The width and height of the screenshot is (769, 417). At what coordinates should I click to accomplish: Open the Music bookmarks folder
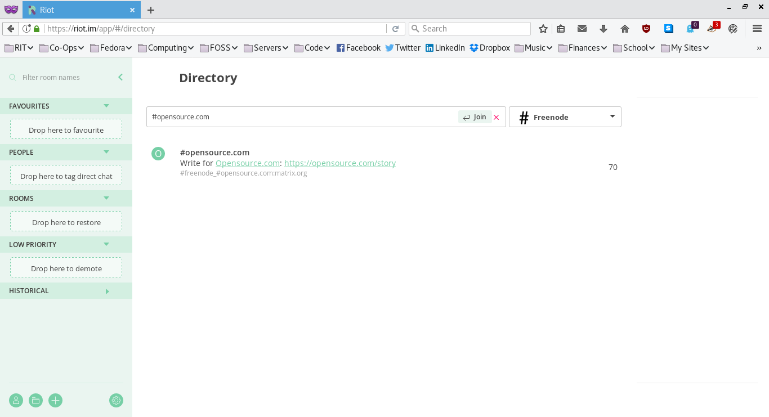[x=534, y=48]
